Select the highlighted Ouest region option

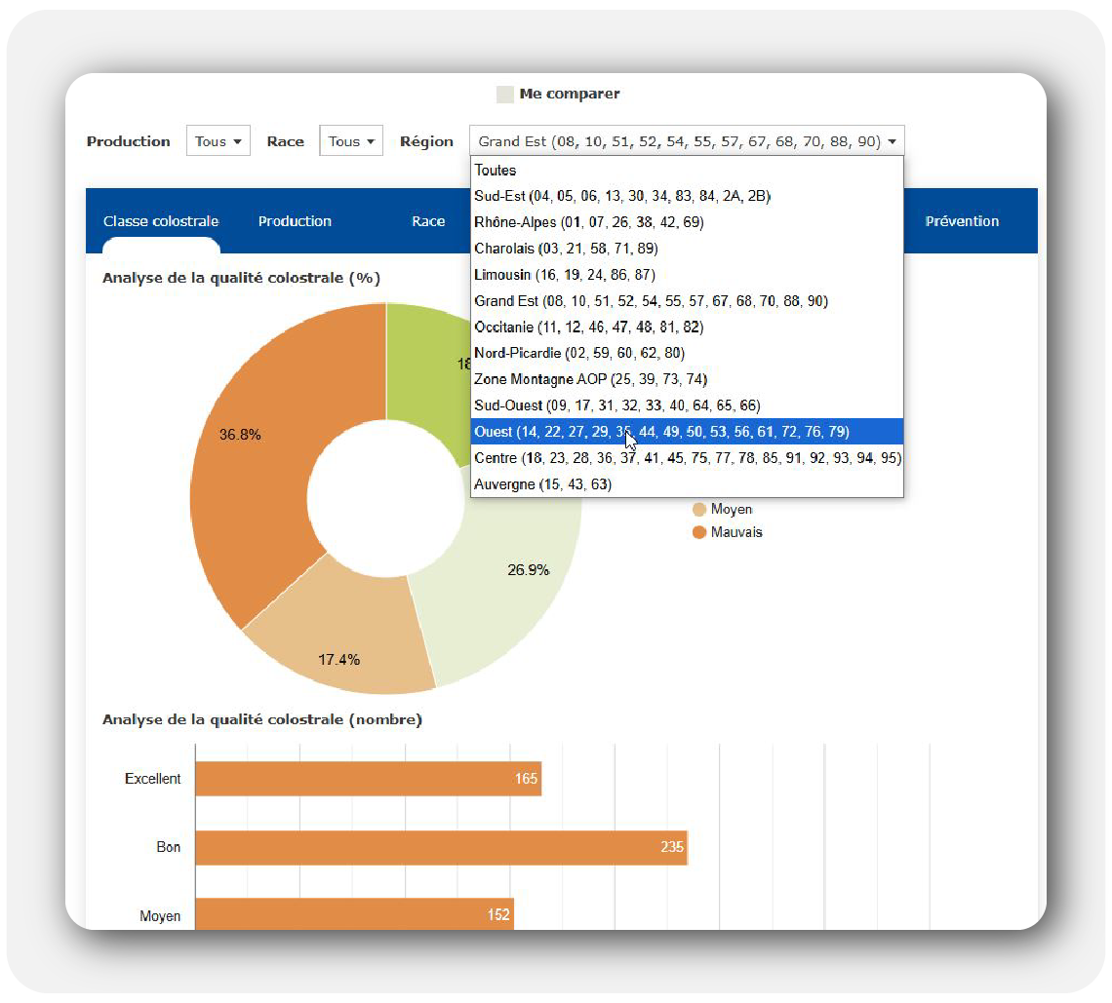click(661, 432)
